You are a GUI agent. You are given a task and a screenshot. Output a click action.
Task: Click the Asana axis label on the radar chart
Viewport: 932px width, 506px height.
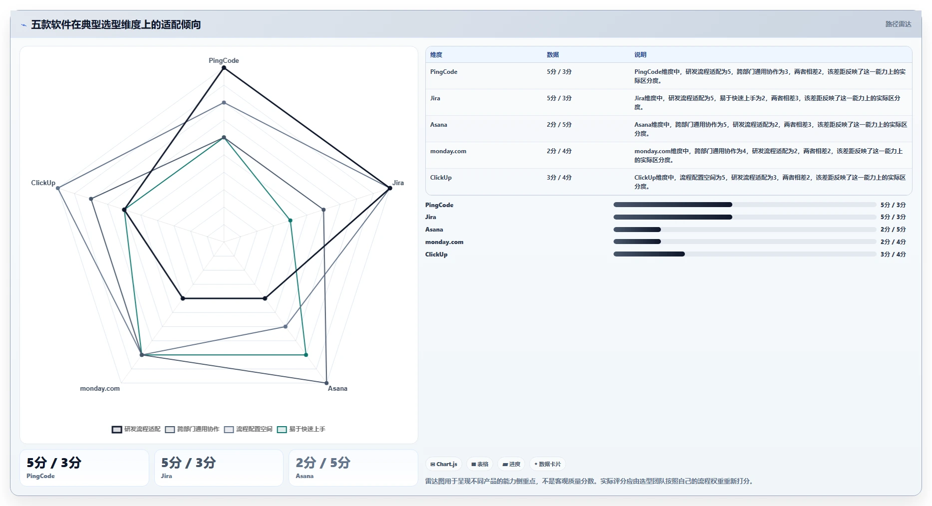click(x=337, y=388)
